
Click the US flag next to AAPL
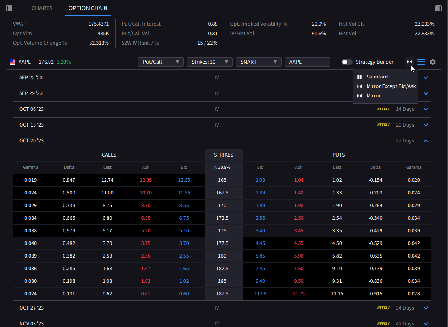coord(13,62)
